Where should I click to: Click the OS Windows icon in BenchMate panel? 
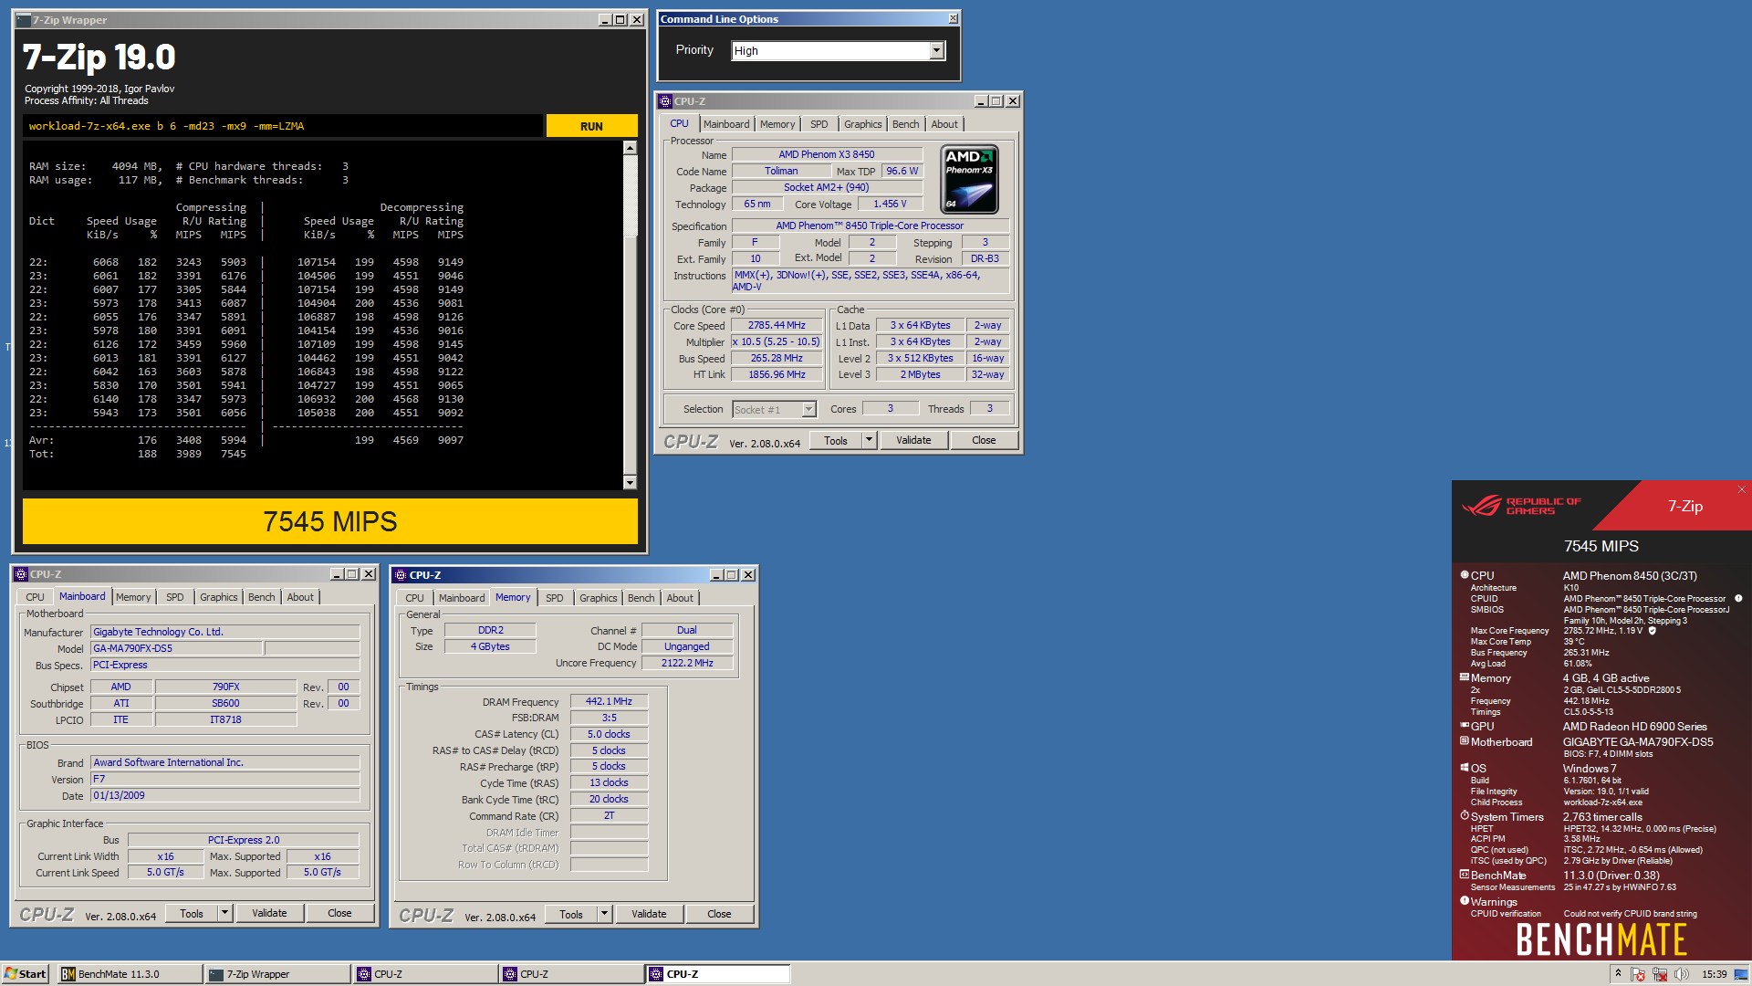point(1465,768)
